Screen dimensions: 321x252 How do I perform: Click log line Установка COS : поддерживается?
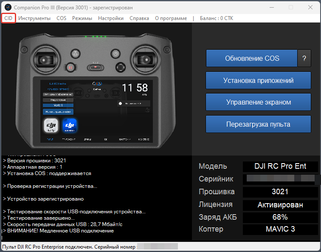[47, 173]
